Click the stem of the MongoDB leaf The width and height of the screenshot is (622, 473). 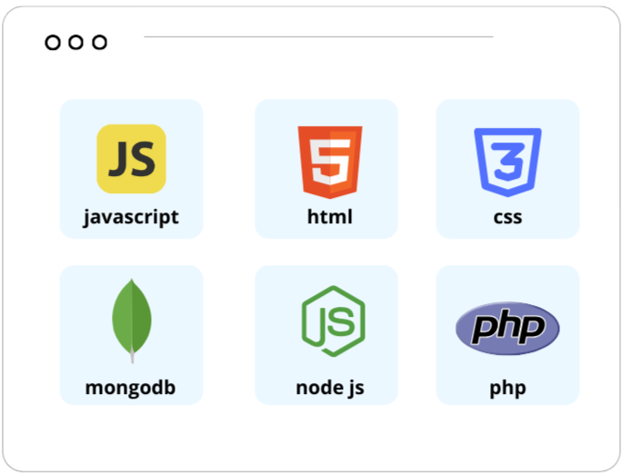132,355
